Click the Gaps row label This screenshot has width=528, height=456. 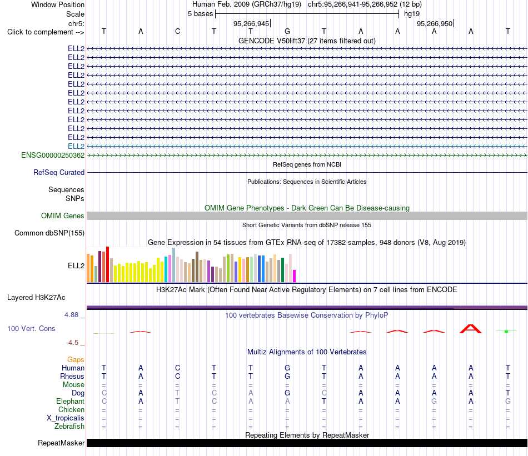pyautogui.click(x=76, y=360)
